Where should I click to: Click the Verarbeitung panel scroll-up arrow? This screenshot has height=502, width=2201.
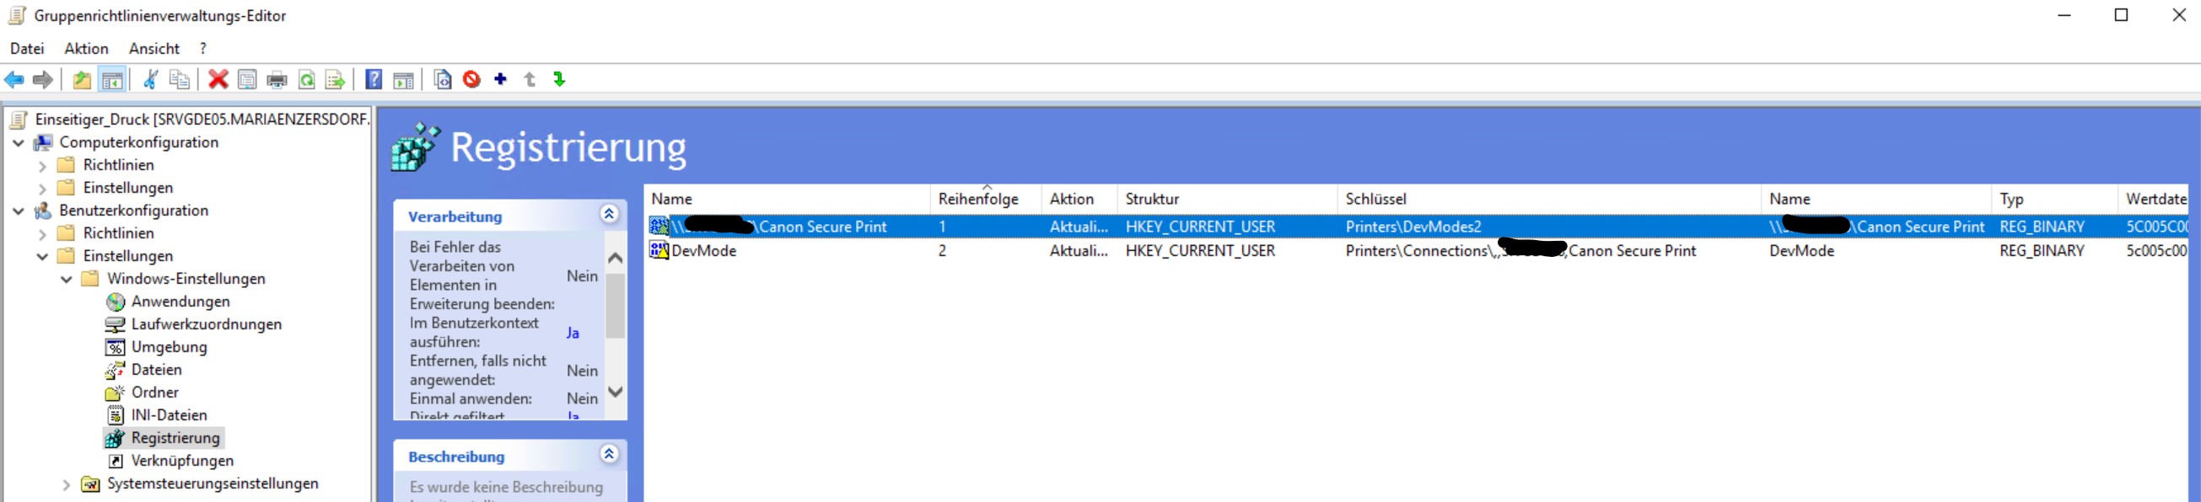[616, 257]
